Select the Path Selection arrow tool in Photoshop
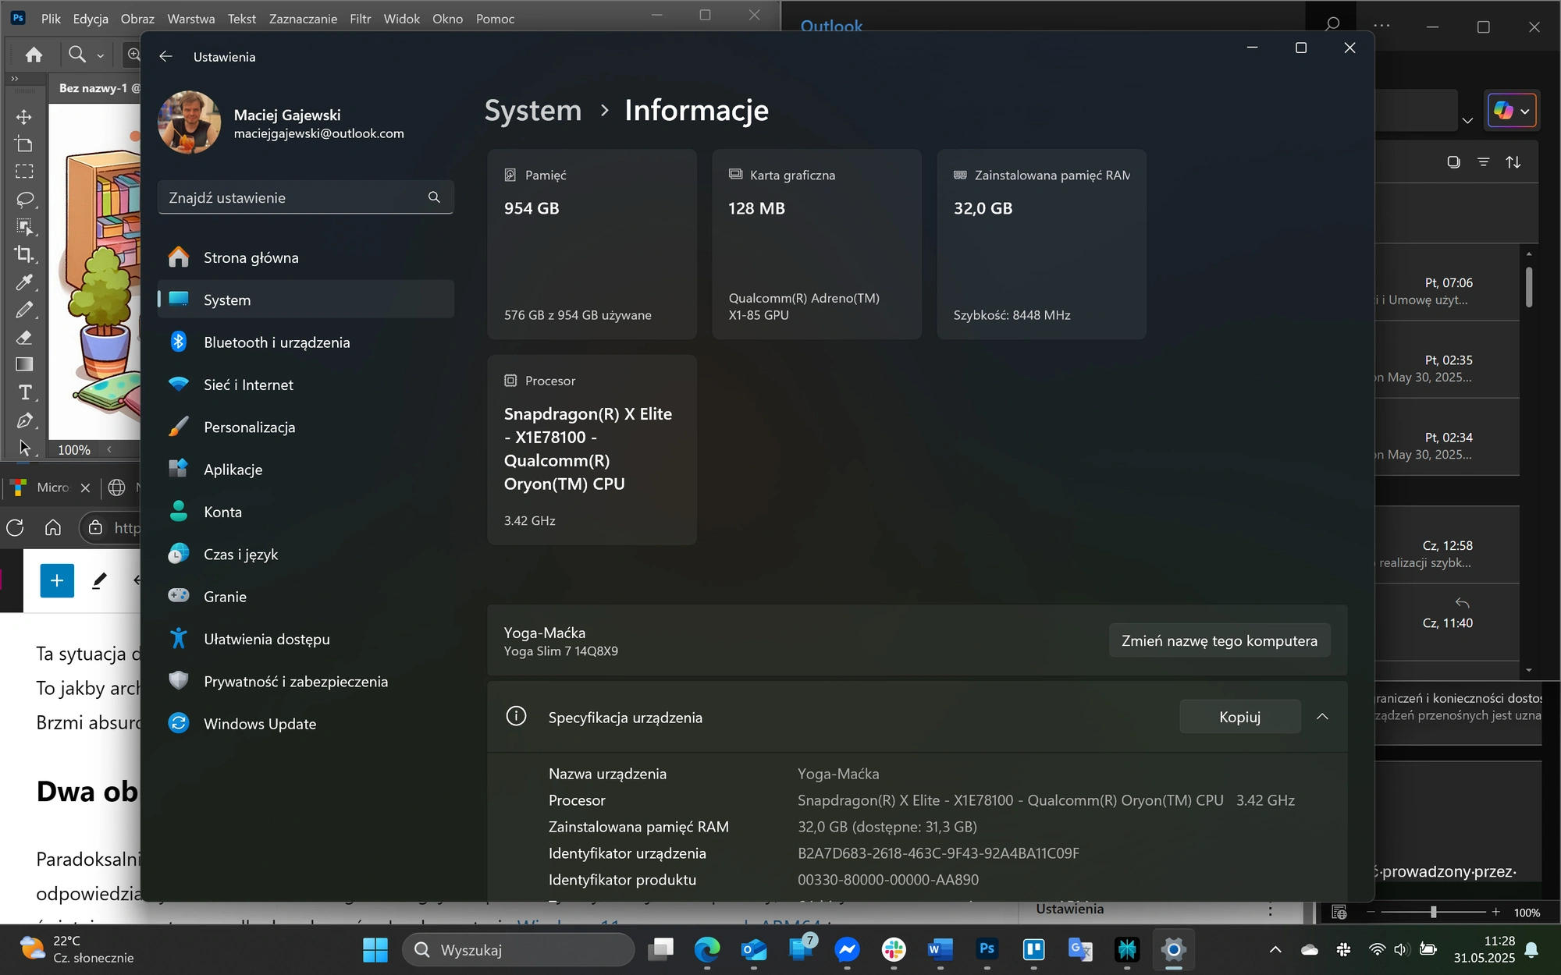1561x975 pixels. pos(24,448)
